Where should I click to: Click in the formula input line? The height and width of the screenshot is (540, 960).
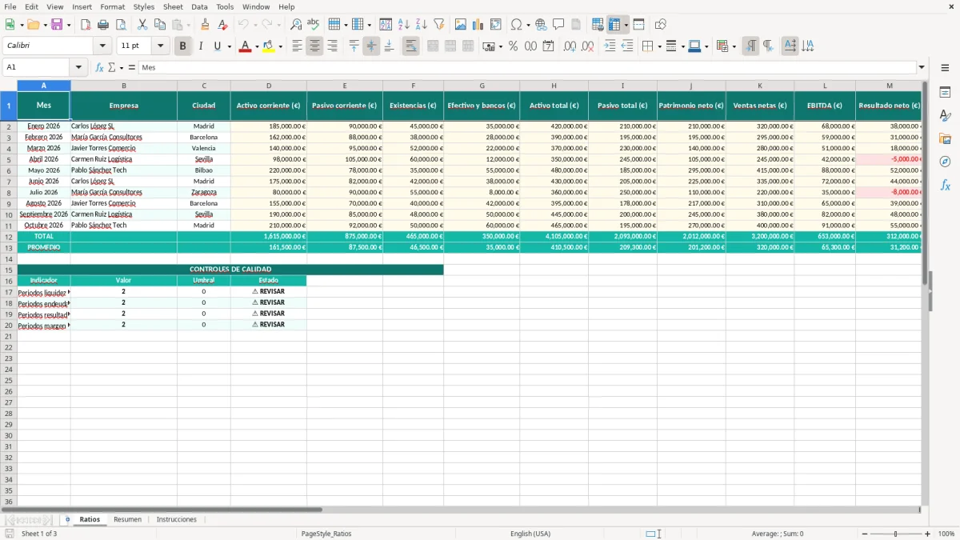pos(526,67)
